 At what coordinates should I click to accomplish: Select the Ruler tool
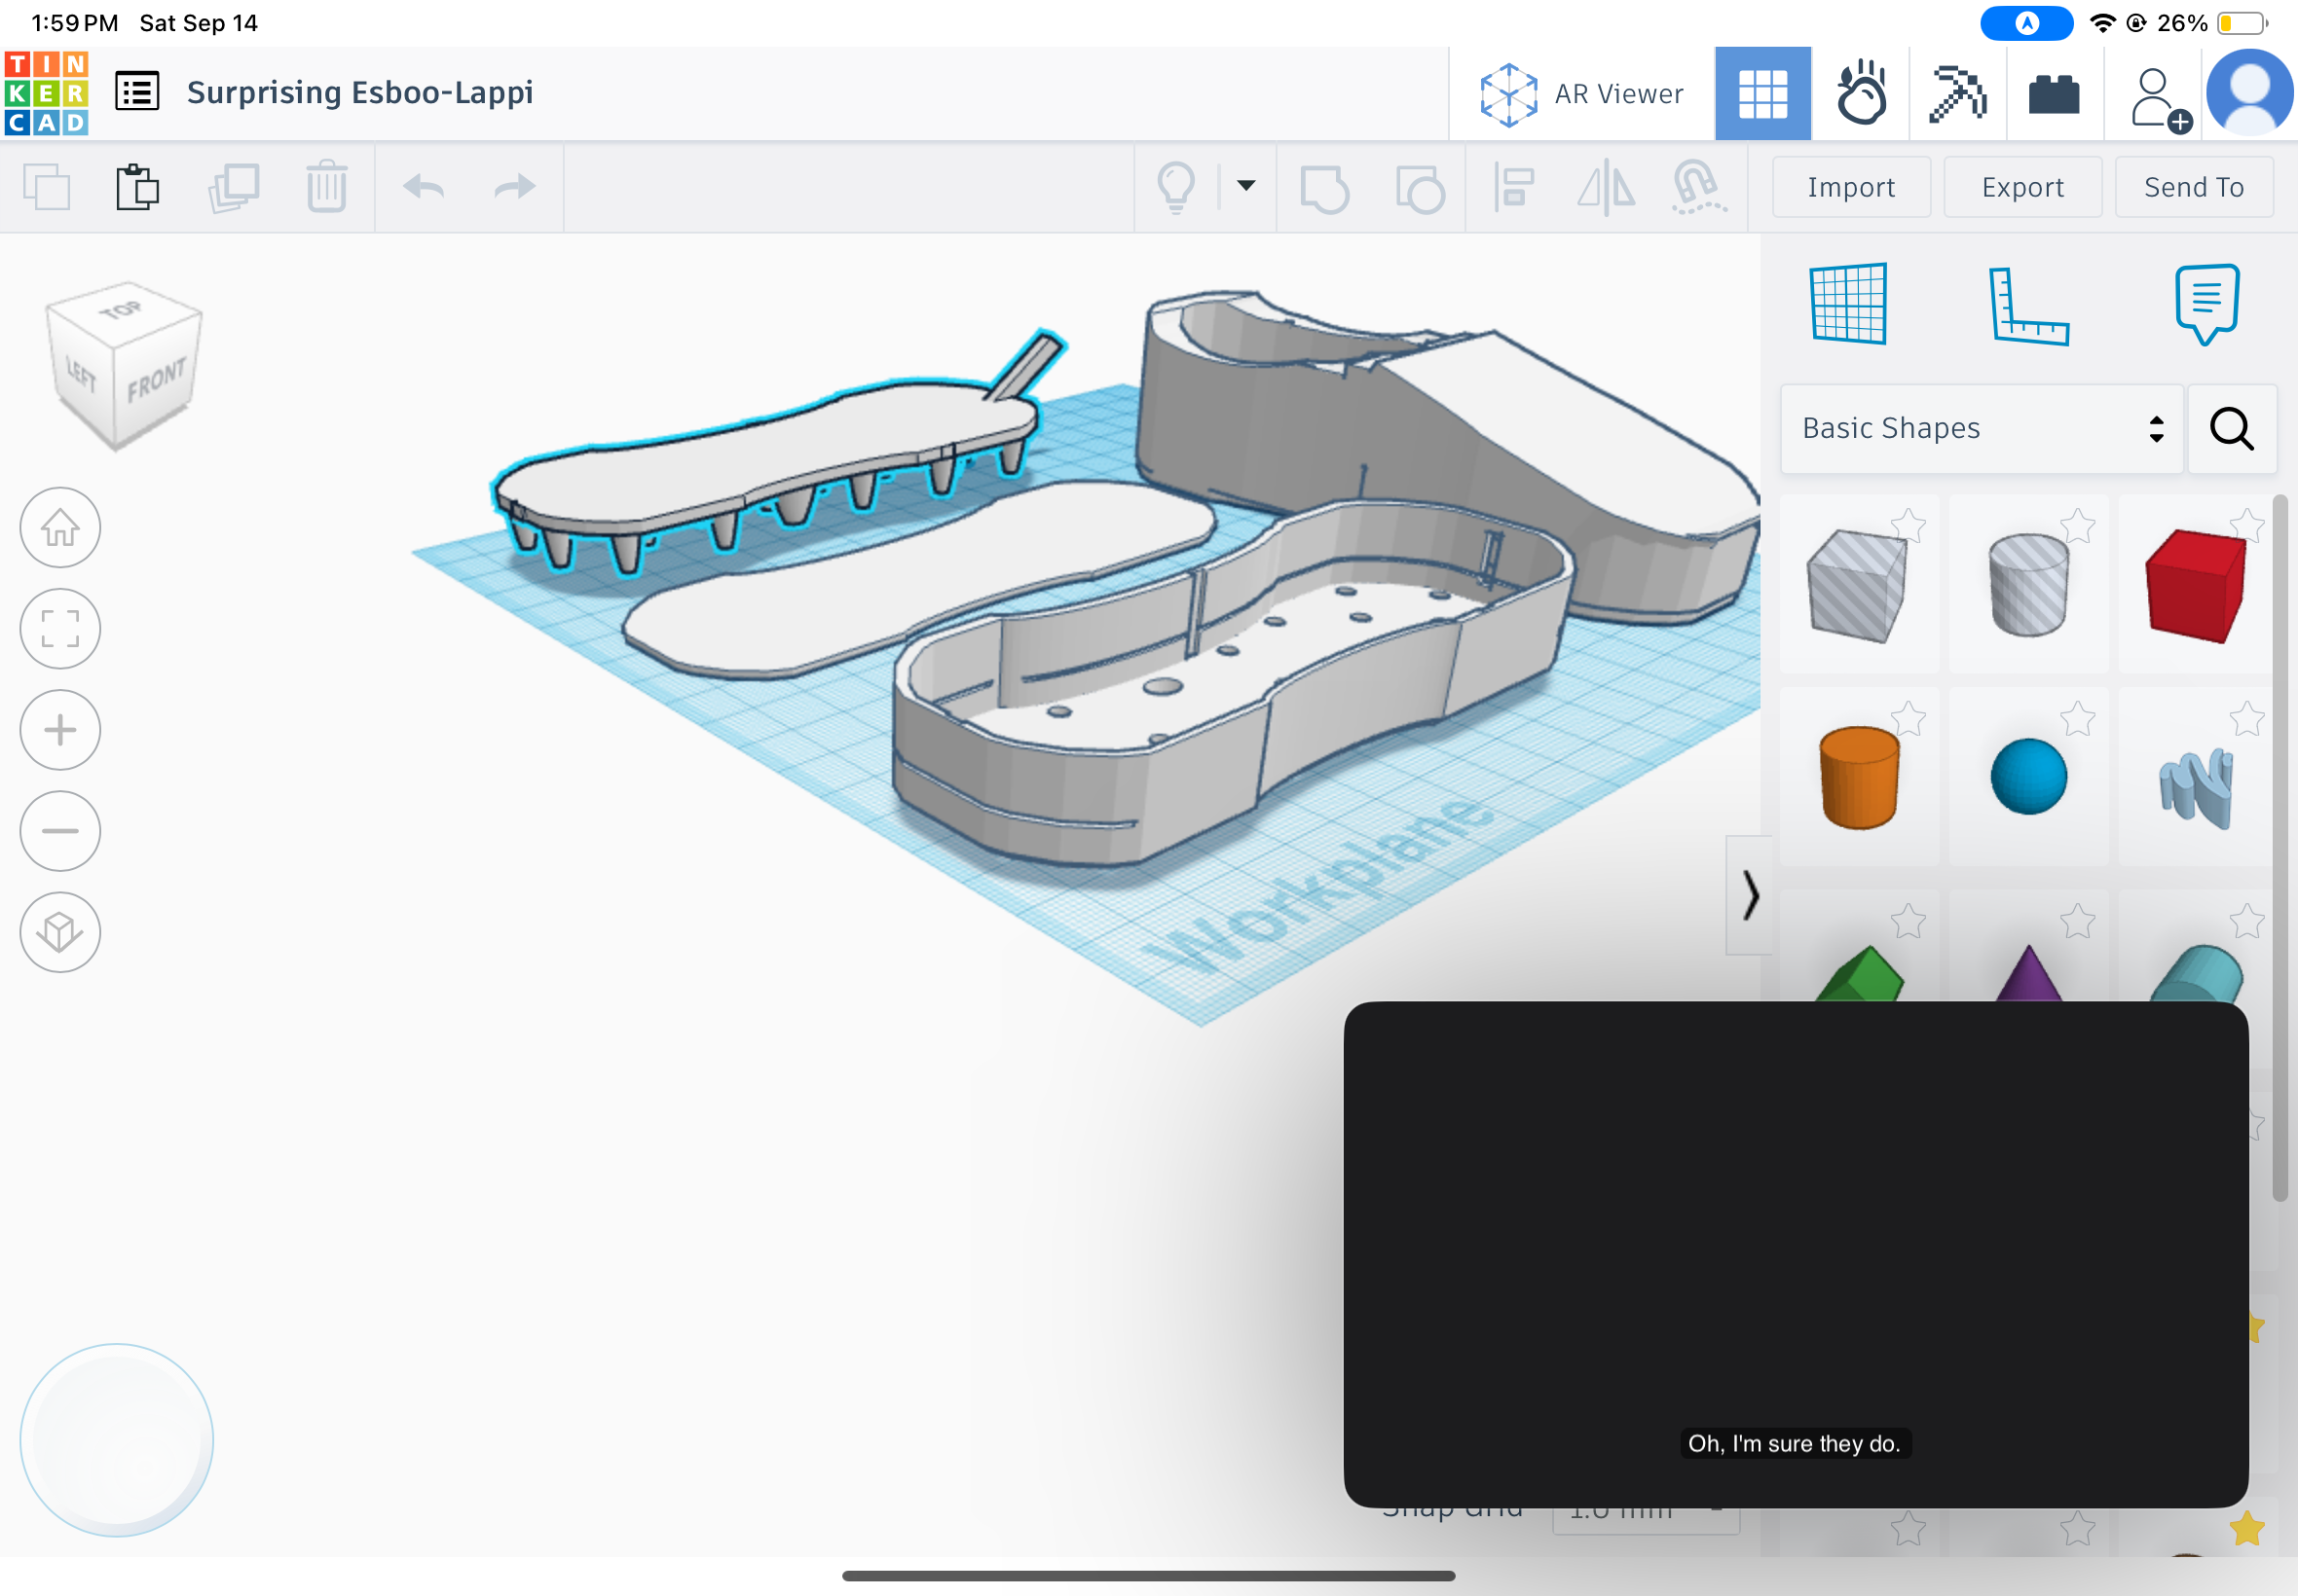click(x=2027, y=305)
